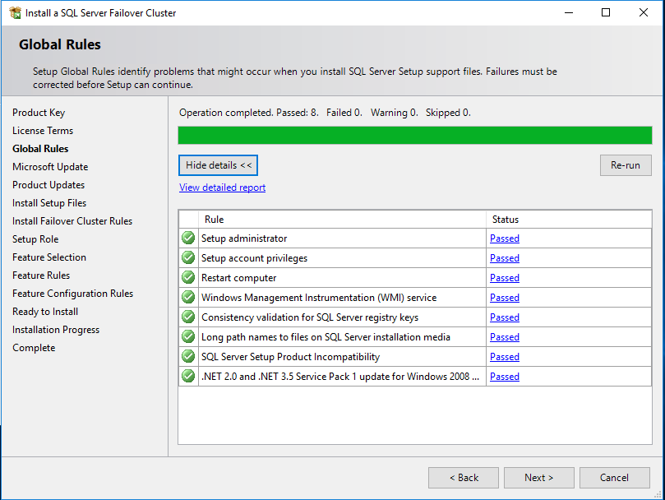Select Setup Role step in sidebar
Screen dimensions: 665x500
35,239
